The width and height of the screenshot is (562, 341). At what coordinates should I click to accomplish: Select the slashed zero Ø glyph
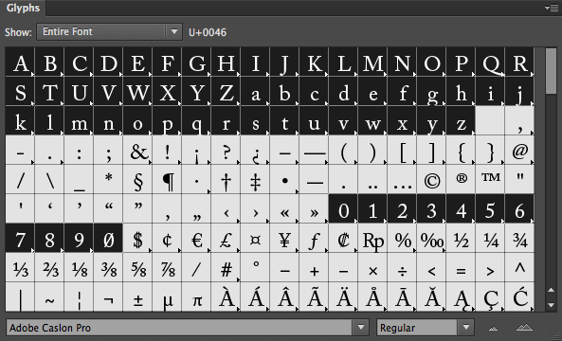[108, 239]
